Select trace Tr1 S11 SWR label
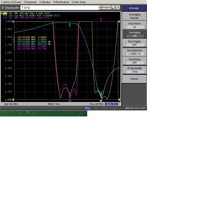 point(26,13)
